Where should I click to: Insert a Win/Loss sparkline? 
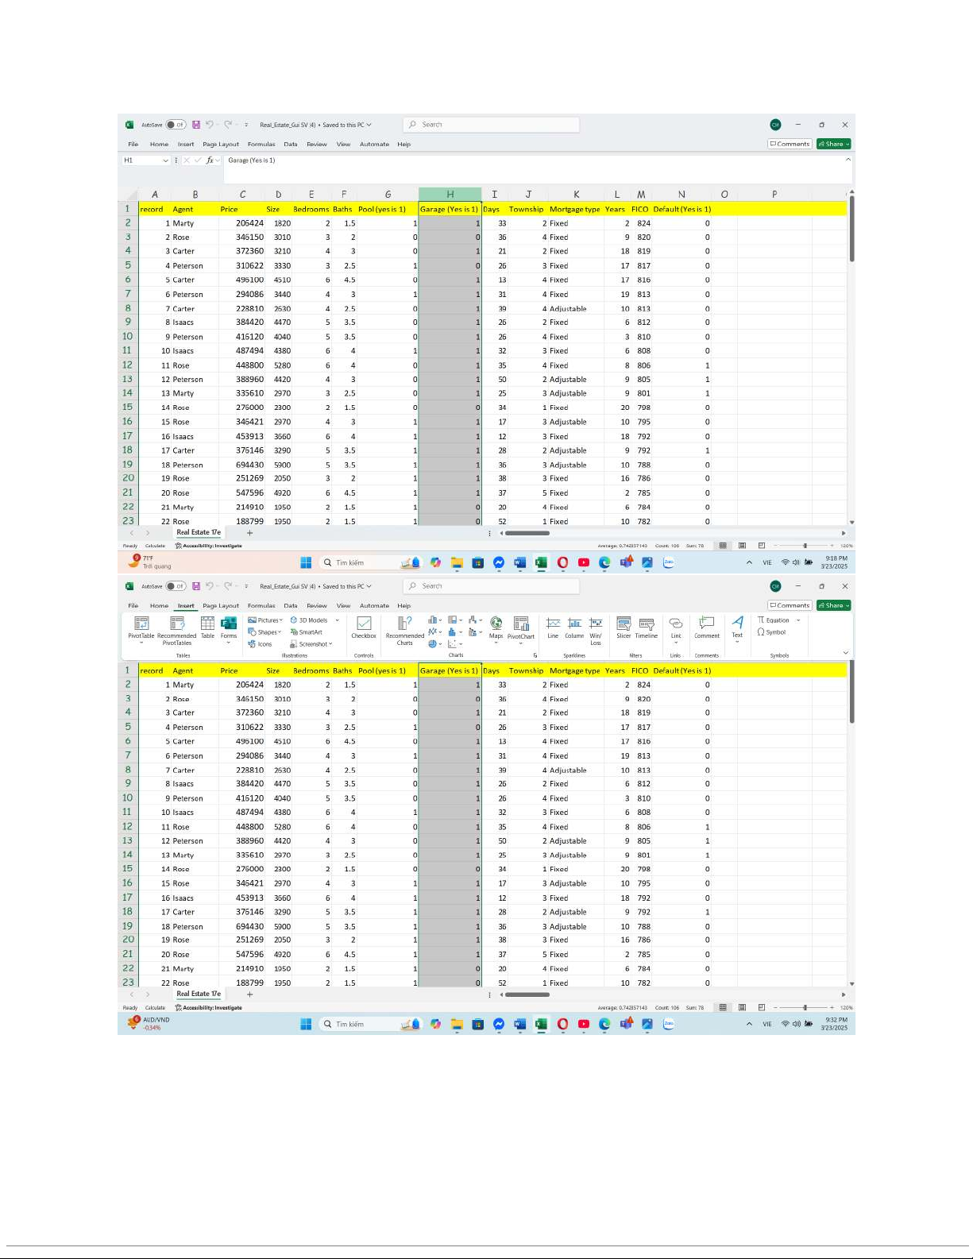click(x=596, y=626)
